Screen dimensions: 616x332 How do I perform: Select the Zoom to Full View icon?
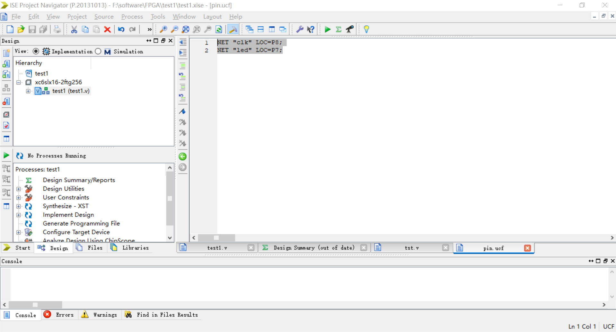(186, 29)
